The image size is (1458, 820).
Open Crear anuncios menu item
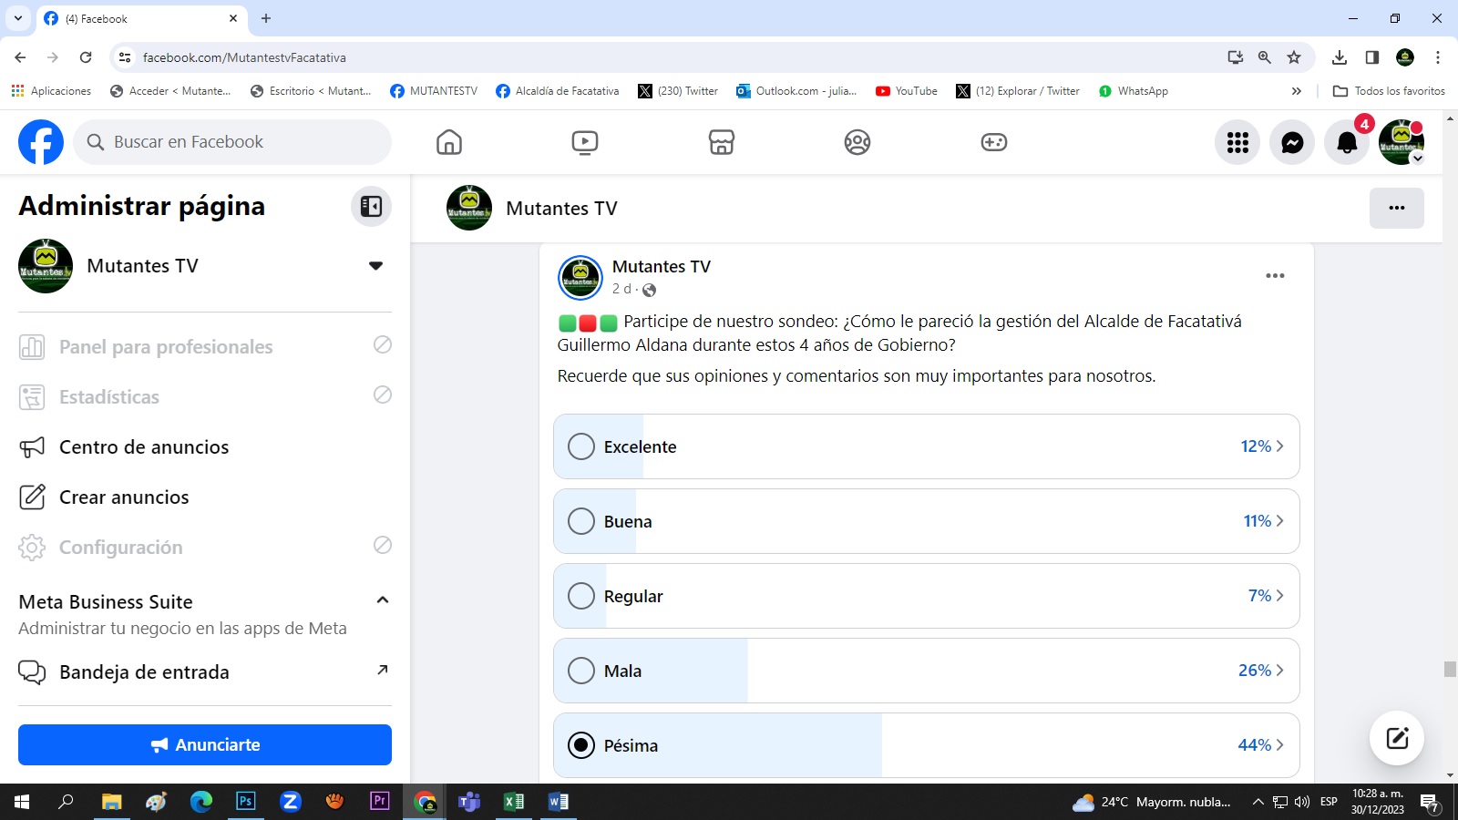(124, 497)
